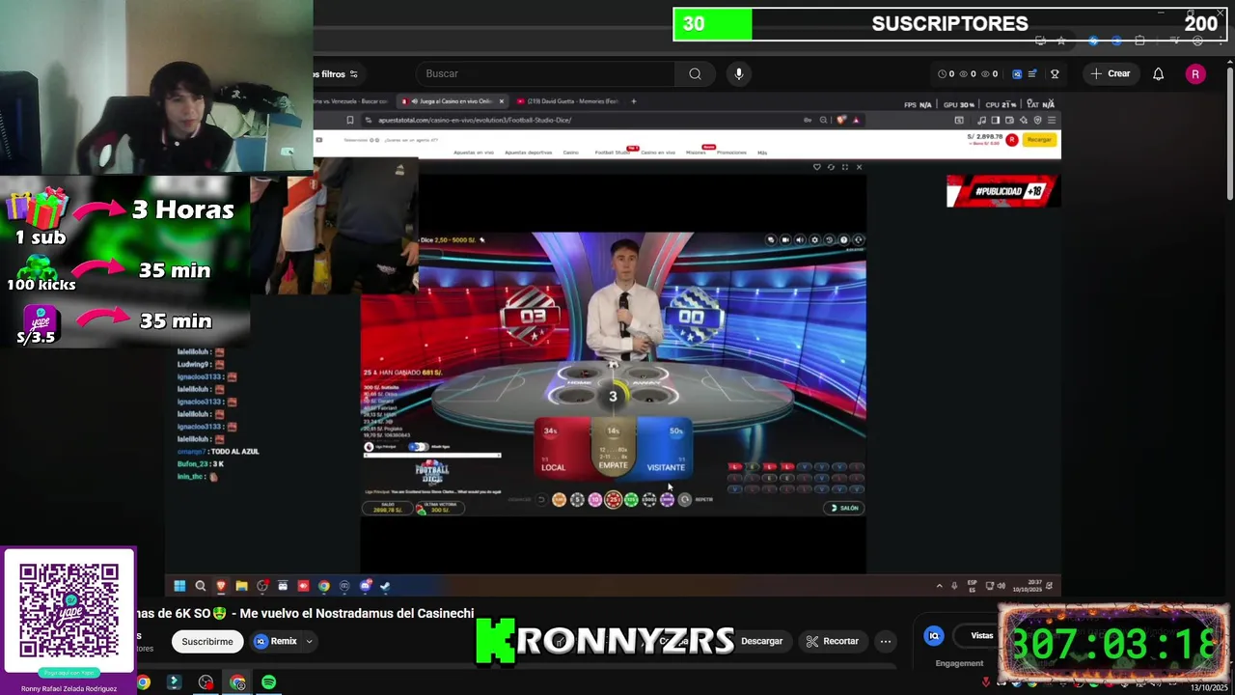Click the Remix button
This screenshot has width=1235, height=695.
(276, 641)
